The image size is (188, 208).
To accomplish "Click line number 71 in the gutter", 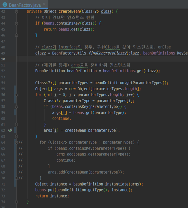I will 3,184.
